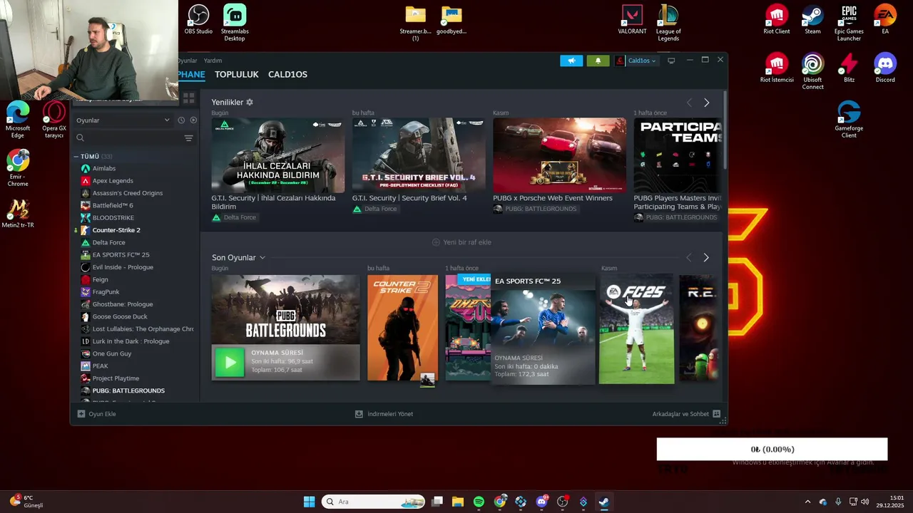
Task: Expand the Son Oyunlar shelf dropdown
Action: [262, 257]
